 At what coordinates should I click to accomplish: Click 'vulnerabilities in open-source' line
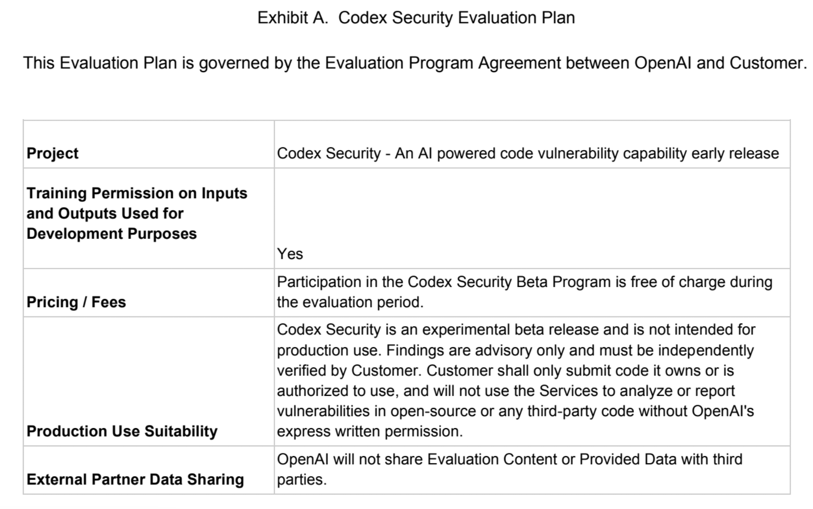click(x=516, y=411)
